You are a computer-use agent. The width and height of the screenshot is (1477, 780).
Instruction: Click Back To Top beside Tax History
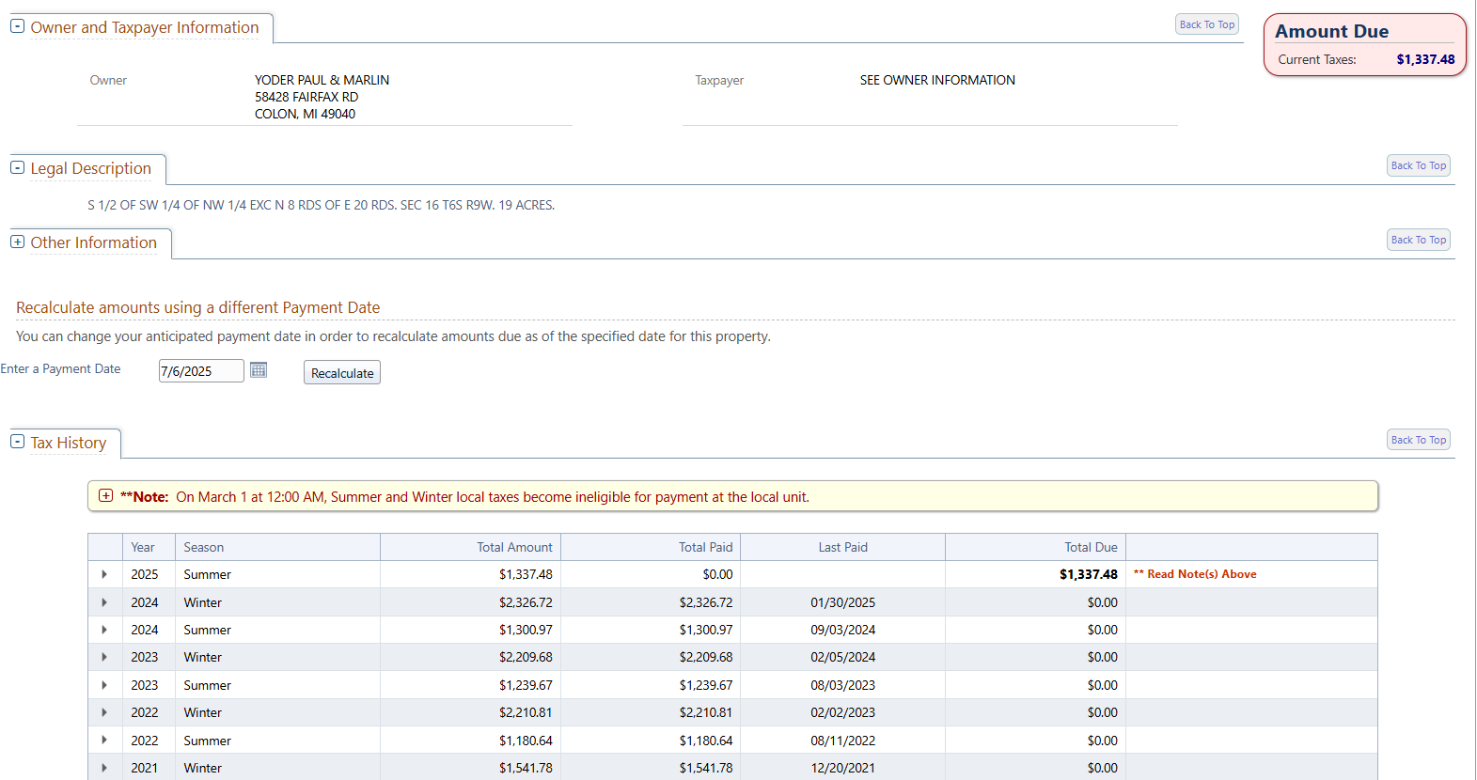pos(1418,440)
